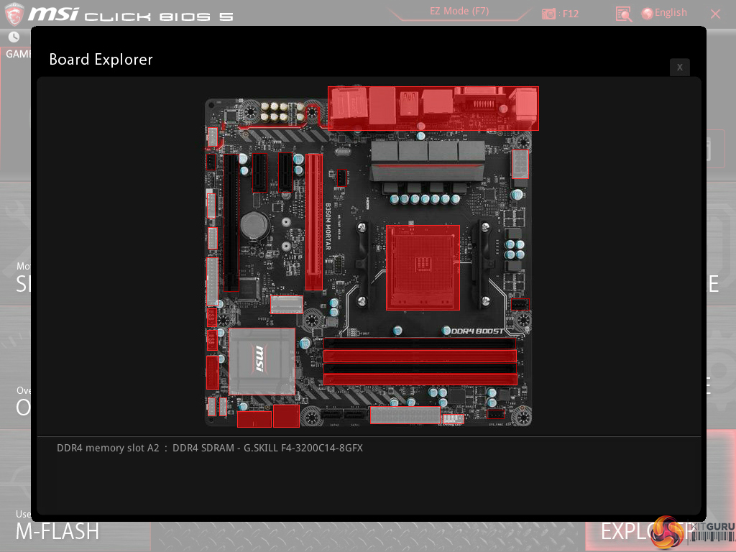Select 8-pin CPU power connector

point(520,164)
